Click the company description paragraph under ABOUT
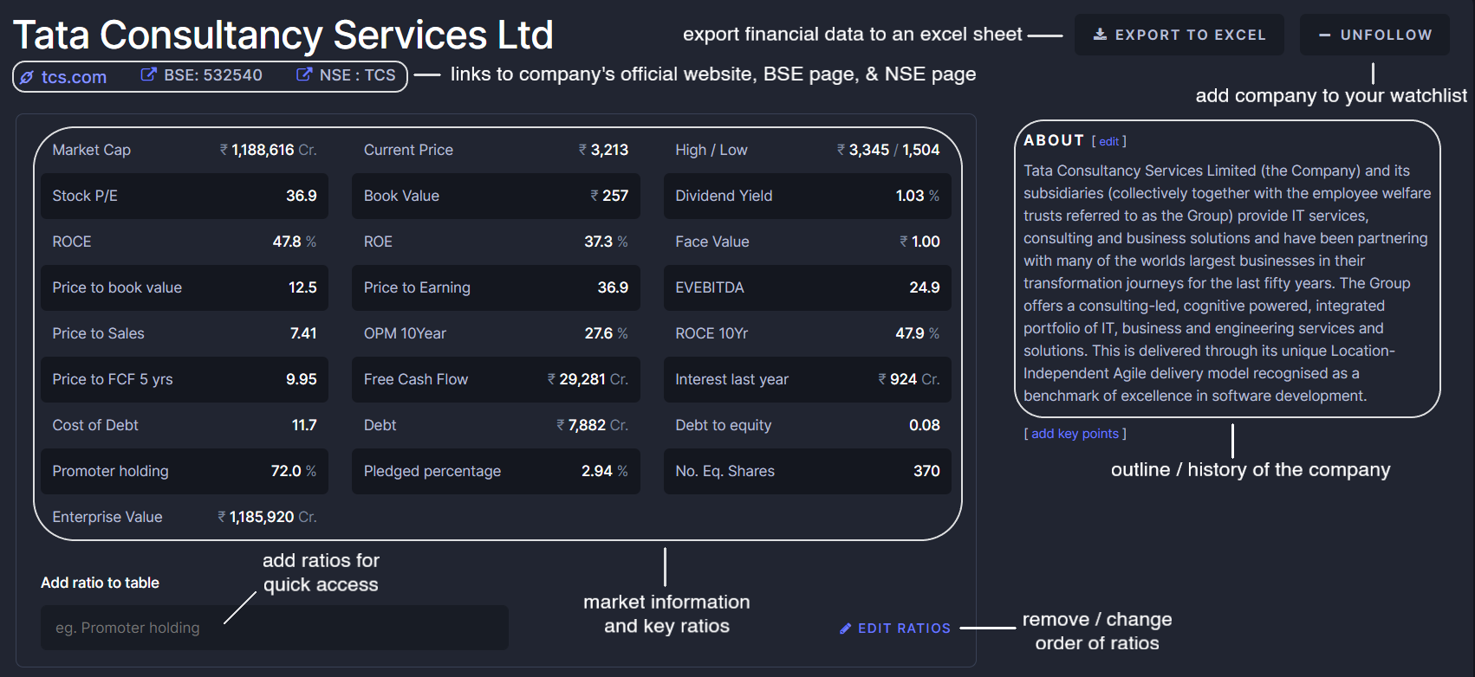 (1226, 283)
